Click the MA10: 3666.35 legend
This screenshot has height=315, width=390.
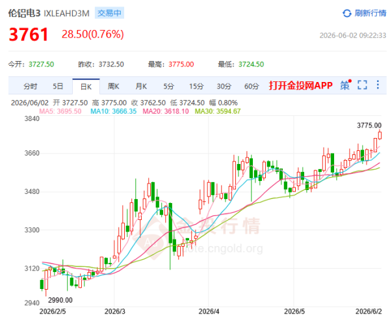pyautogui.click(x=113, y=111)
